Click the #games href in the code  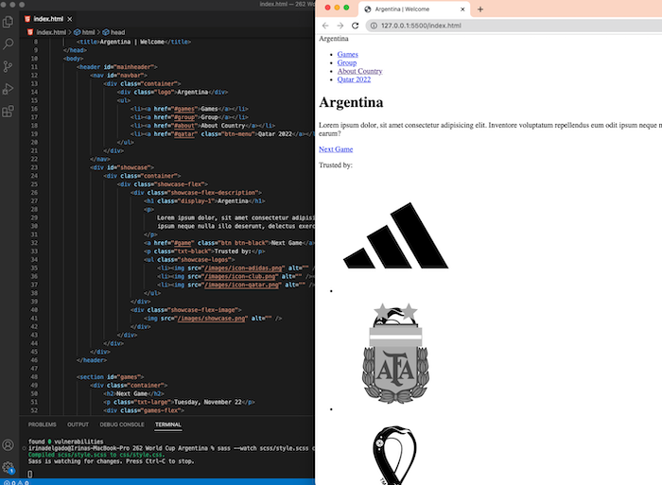pyautogui.click(x=184, y=109)
